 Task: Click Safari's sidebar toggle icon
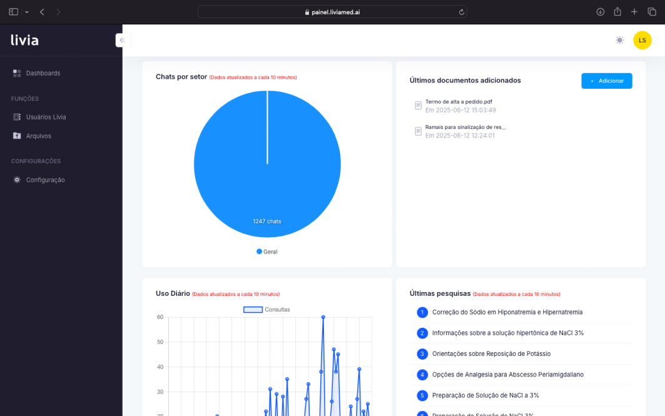pos(13,12)
